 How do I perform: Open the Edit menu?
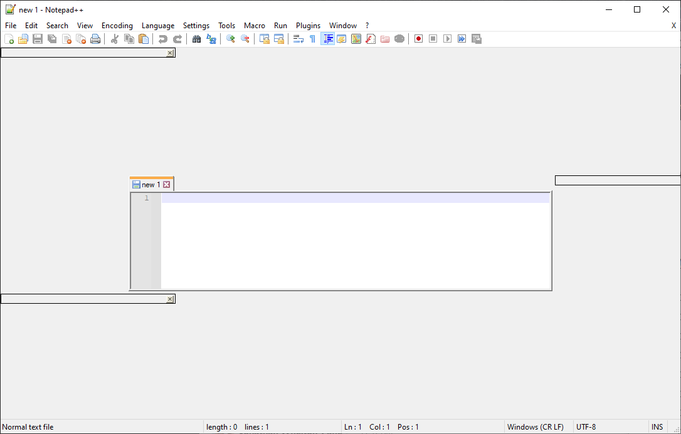[31, 26]
